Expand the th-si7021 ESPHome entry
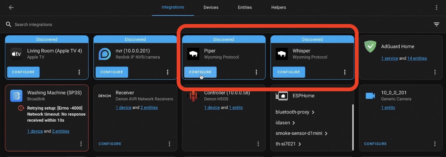446x157 pixels. [x=289, y=144]
